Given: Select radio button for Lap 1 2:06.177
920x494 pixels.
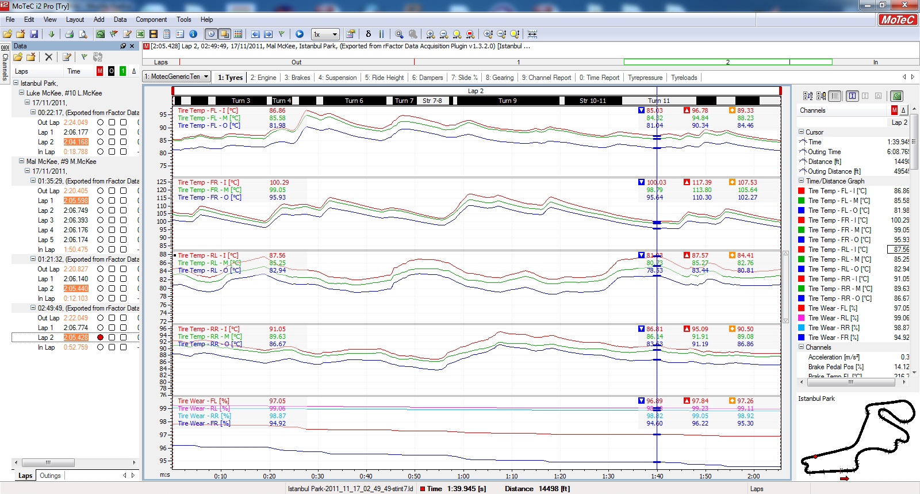Looking at the screenshot, I should point(101,132).
